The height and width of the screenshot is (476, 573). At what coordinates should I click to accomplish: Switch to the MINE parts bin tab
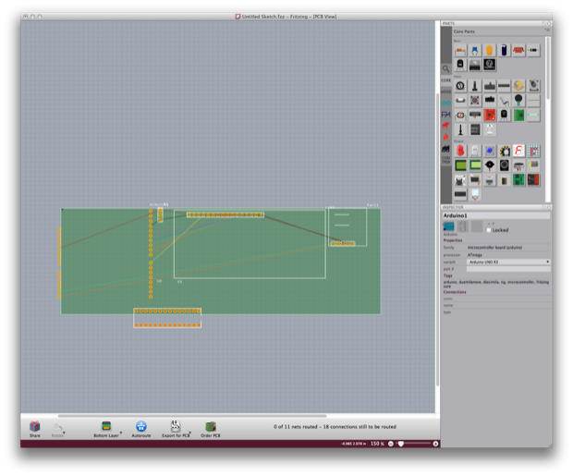[445, 92]
